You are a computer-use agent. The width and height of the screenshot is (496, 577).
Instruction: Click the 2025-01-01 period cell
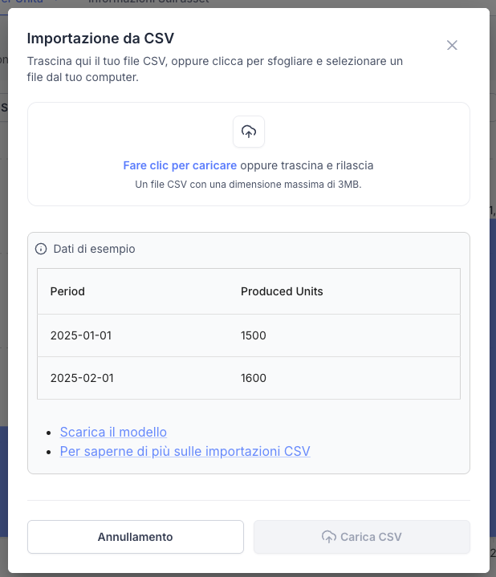pos(80,335)
